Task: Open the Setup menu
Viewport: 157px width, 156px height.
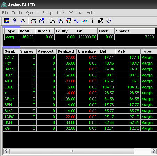Action: tap(47, 13)
